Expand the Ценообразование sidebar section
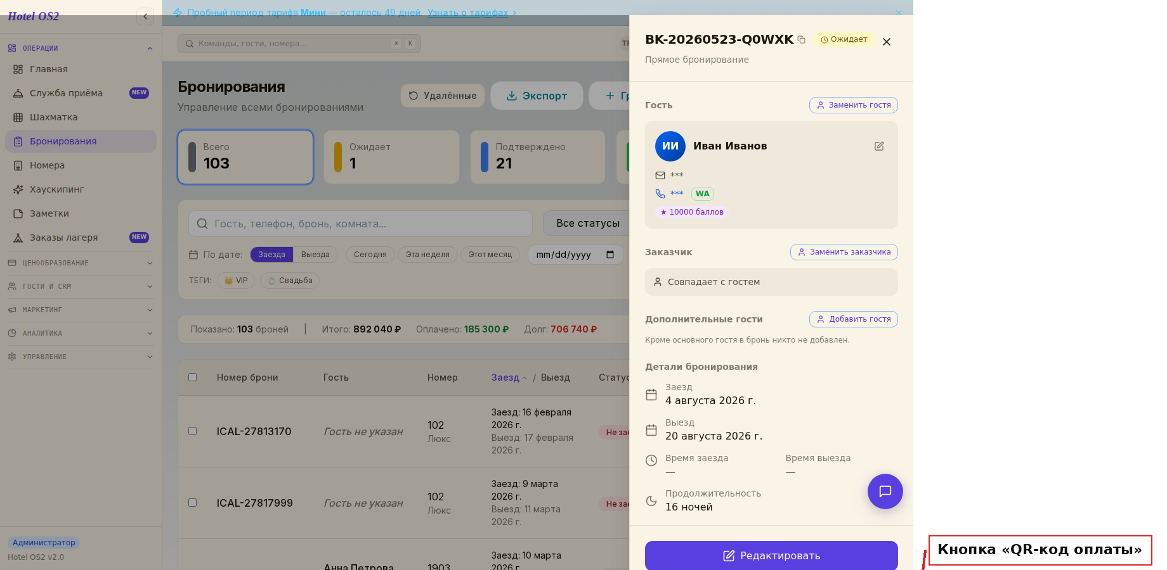1167x570 pixels. [x=81, y=263]
